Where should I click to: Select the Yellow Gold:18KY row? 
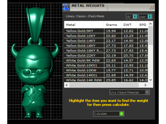pyautogui.click(x=106, y=46)
